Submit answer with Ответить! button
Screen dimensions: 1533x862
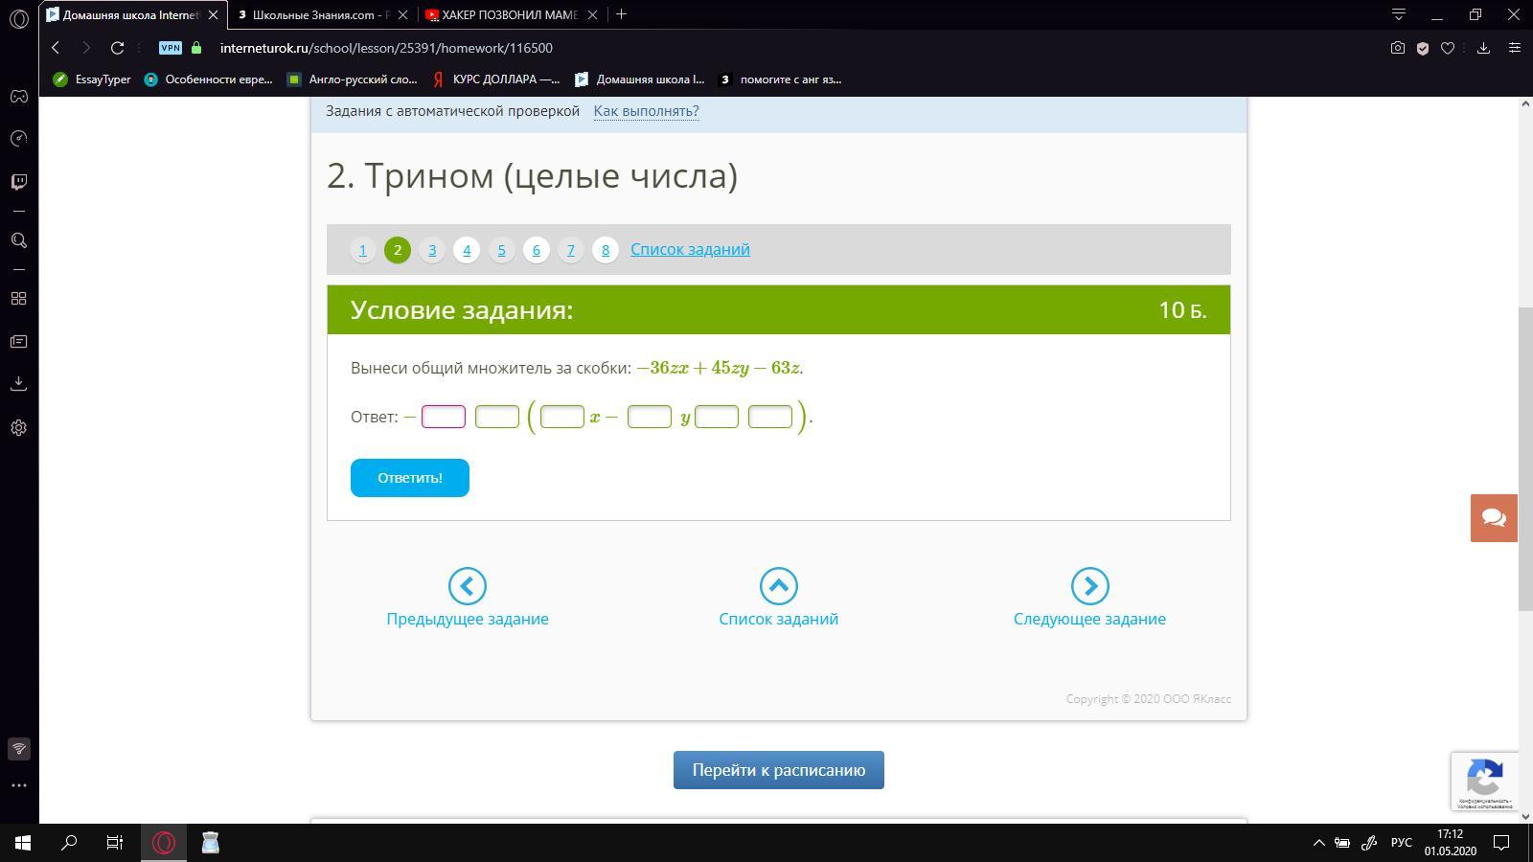tap(410, 478)
